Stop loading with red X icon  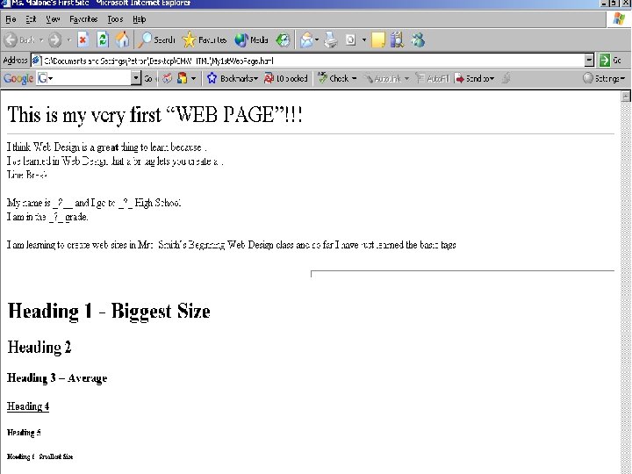83,39
